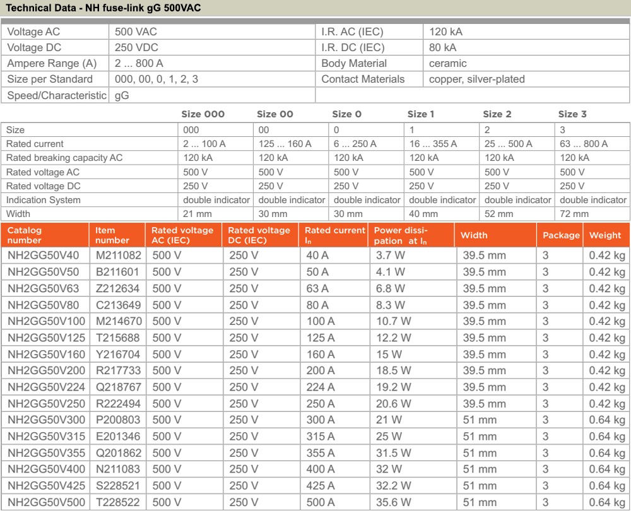Click the '120 kA' I.R. AC (IEC) value
The image size is (631, 511).
tap(446, 32)
